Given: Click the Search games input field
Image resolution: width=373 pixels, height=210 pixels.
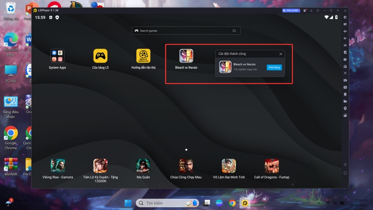Looking at the screenshot, I should (x=186, y=30).
